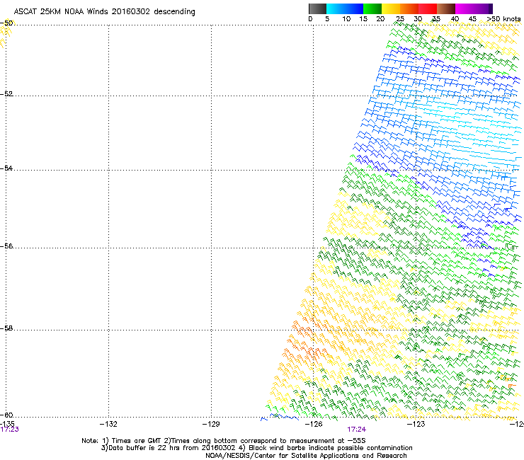Click the note line starting 'Note: 1) Times are GMT'
This screenshot has width=524, height=460.
click(x=224, y=441)
